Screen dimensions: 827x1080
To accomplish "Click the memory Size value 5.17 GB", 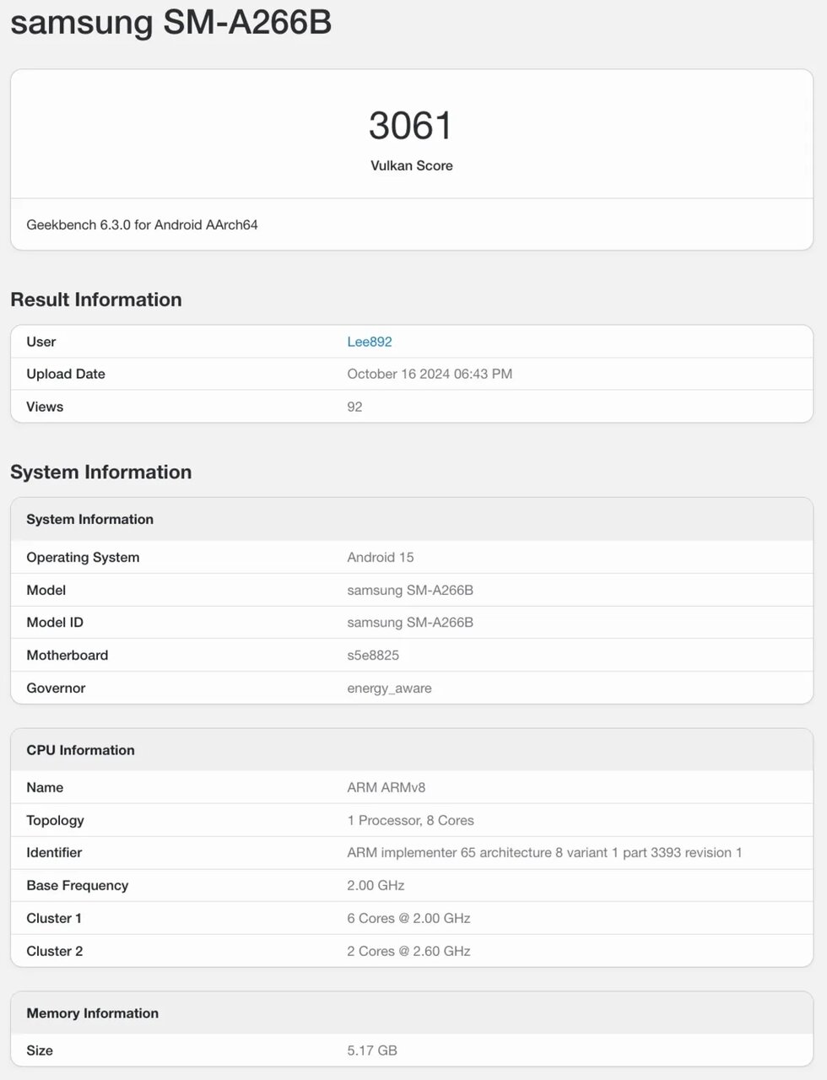I will (371, 1050).
